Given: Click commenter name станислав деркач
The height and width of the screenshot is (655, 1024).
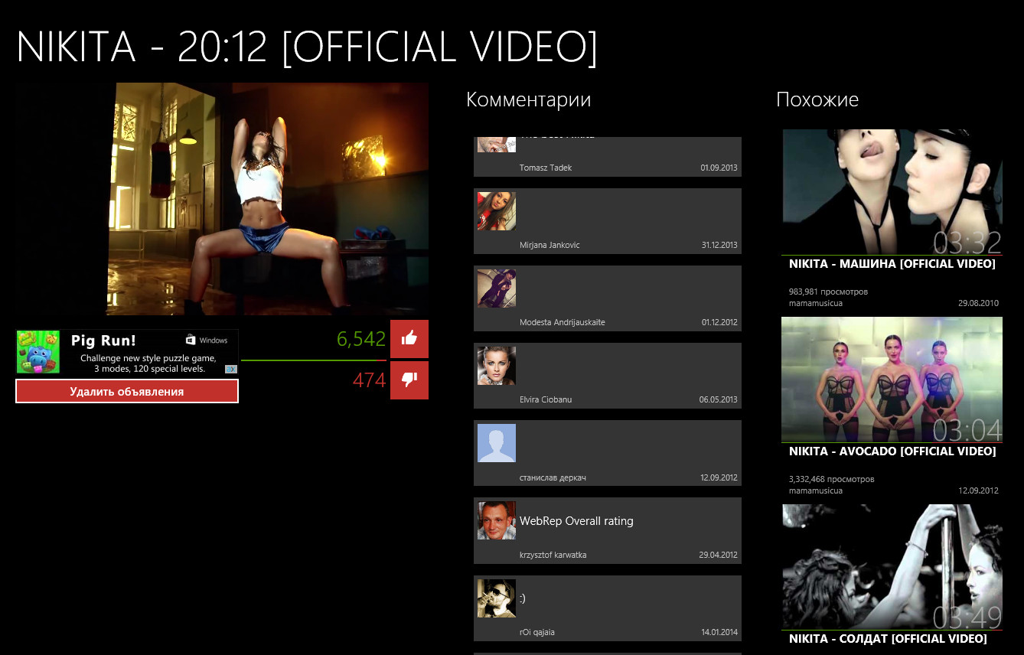Looking at the screenshot, I should click(x=552, y=477).
